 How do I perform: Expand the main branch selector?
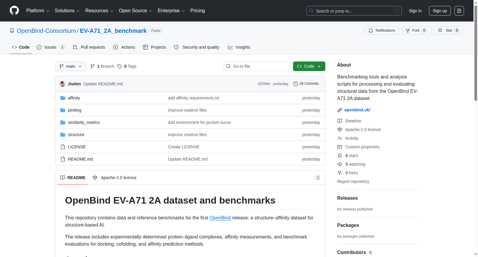(x=71, y=66)
